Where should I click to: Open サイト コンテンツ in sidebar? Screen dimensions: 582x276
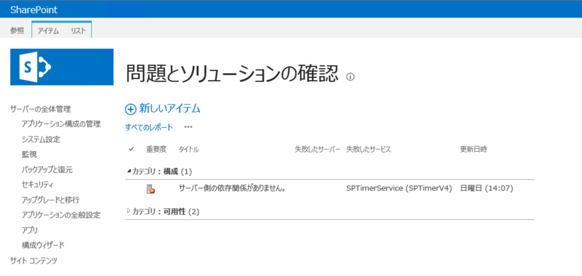[x=33, y=261]
